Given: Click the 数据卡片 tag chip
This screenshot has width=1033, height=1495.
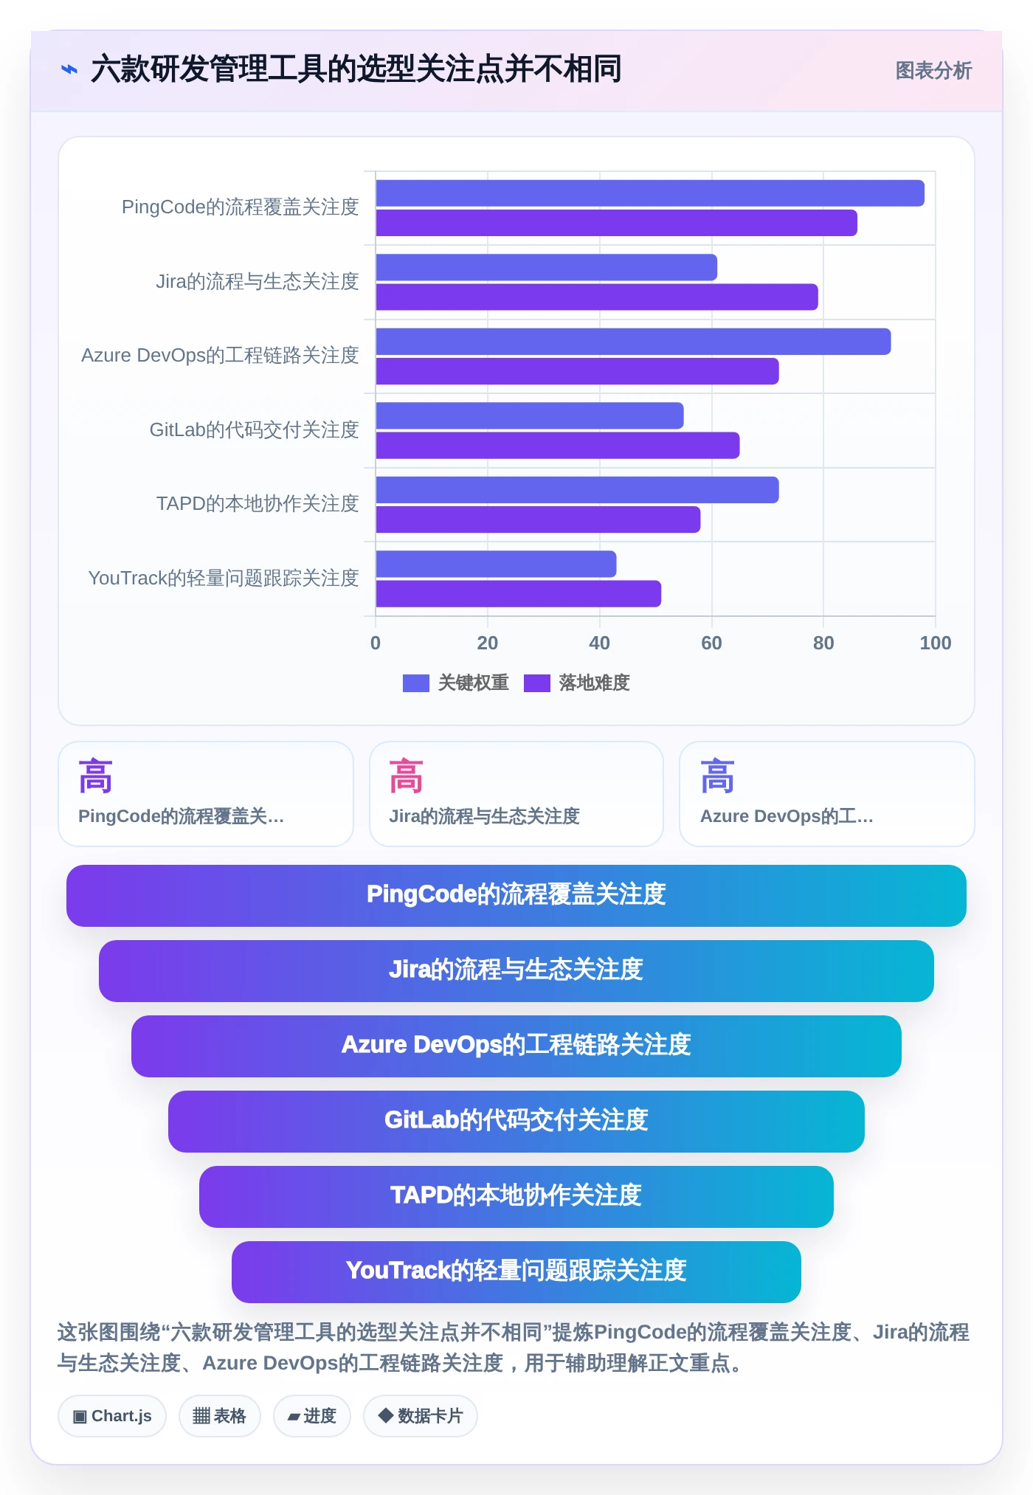Looking at the screenshot, I should (421, 1416).
